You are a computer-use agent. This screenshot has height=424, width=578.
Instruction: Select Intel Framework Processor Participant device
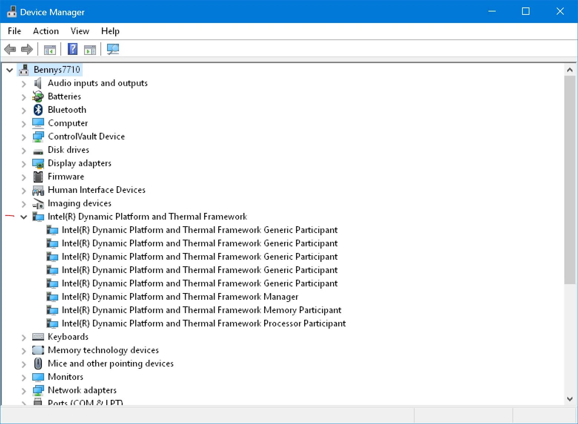click(x=204, y=323)
